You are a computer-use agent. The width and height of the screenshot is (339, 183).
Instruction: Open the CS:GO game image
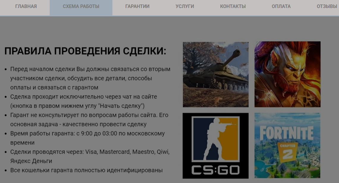[x=215, y=145]
